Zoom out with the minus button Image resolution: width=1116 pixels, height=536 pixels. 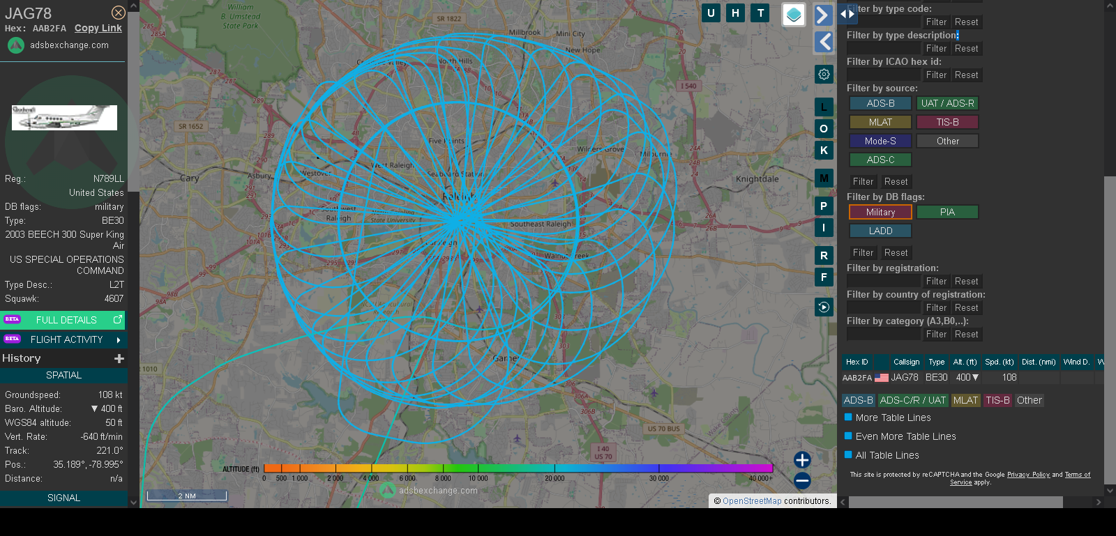click(802, 480)
